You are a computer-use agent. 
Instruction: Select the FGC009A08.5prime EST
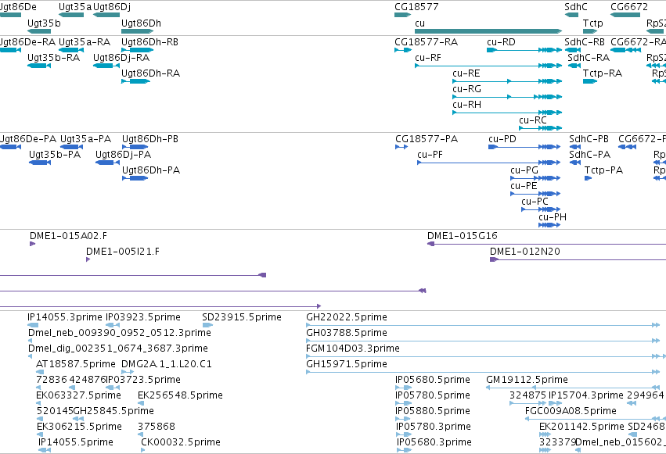click(x=596, y=419)
